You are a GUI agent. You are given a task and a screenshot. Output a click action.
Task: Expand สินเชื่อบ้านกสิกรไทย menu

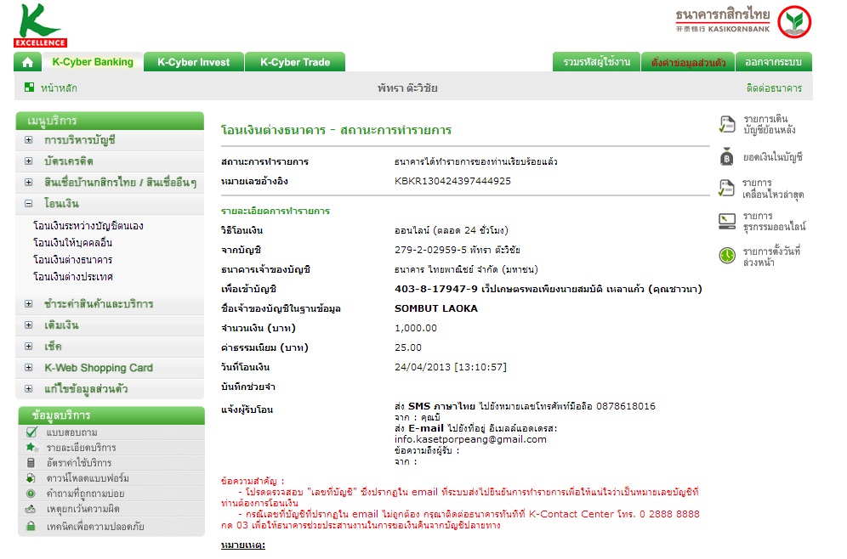tap(29, 183)
